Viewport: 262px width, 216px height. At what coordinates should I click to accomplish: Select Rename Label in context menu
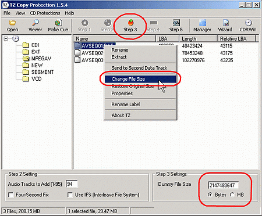pos(140,105)
